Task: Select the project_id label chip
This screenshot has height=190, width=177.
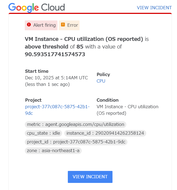Action: [76, 142]
